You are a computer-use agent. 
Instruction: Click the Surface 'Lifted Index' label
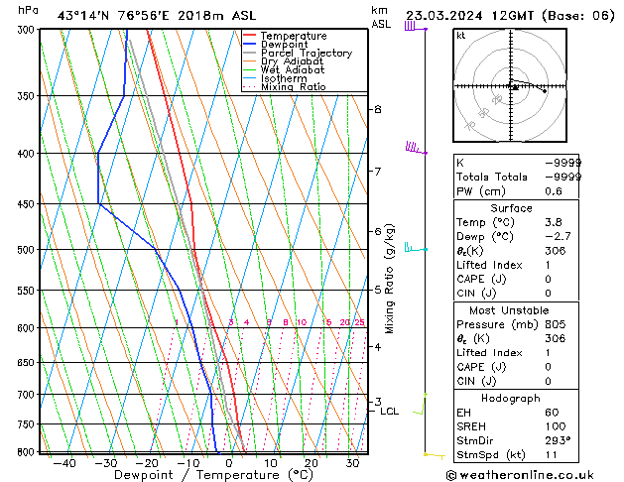tap(489, 265)
